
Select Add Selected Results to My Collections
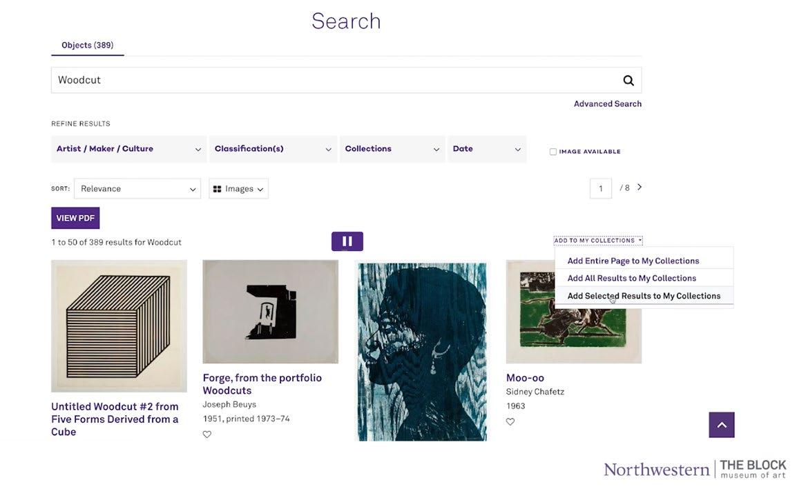(x=643, y=296)
